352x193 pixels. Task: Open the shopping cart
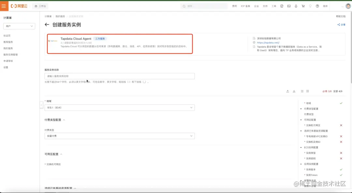pyautogui.click(x=303, y=6)
